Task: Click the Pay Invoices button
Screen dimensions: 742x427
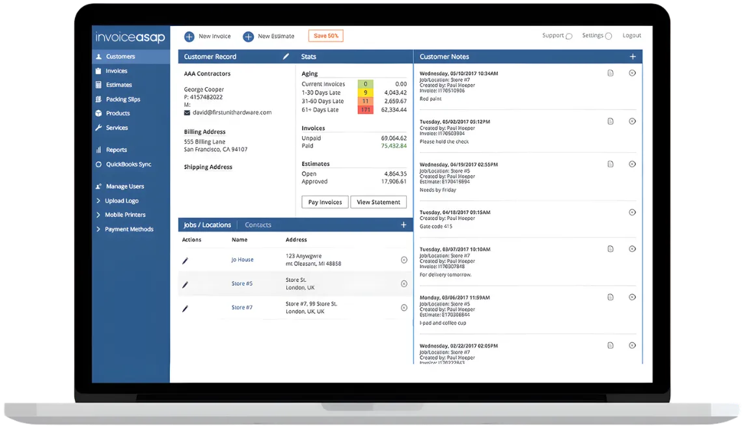Action: coord(325,202)
